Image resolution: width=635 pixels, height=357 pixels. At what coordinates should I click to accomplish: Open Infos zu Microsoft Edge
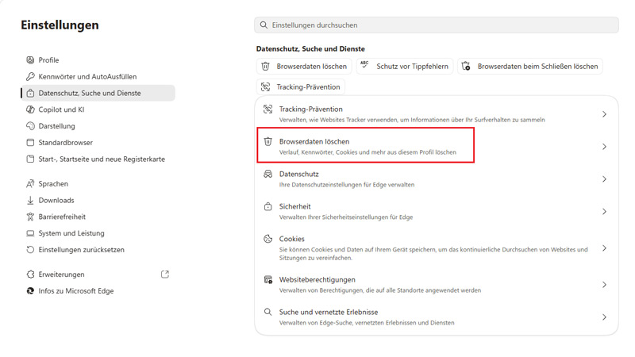pos(98,291)
